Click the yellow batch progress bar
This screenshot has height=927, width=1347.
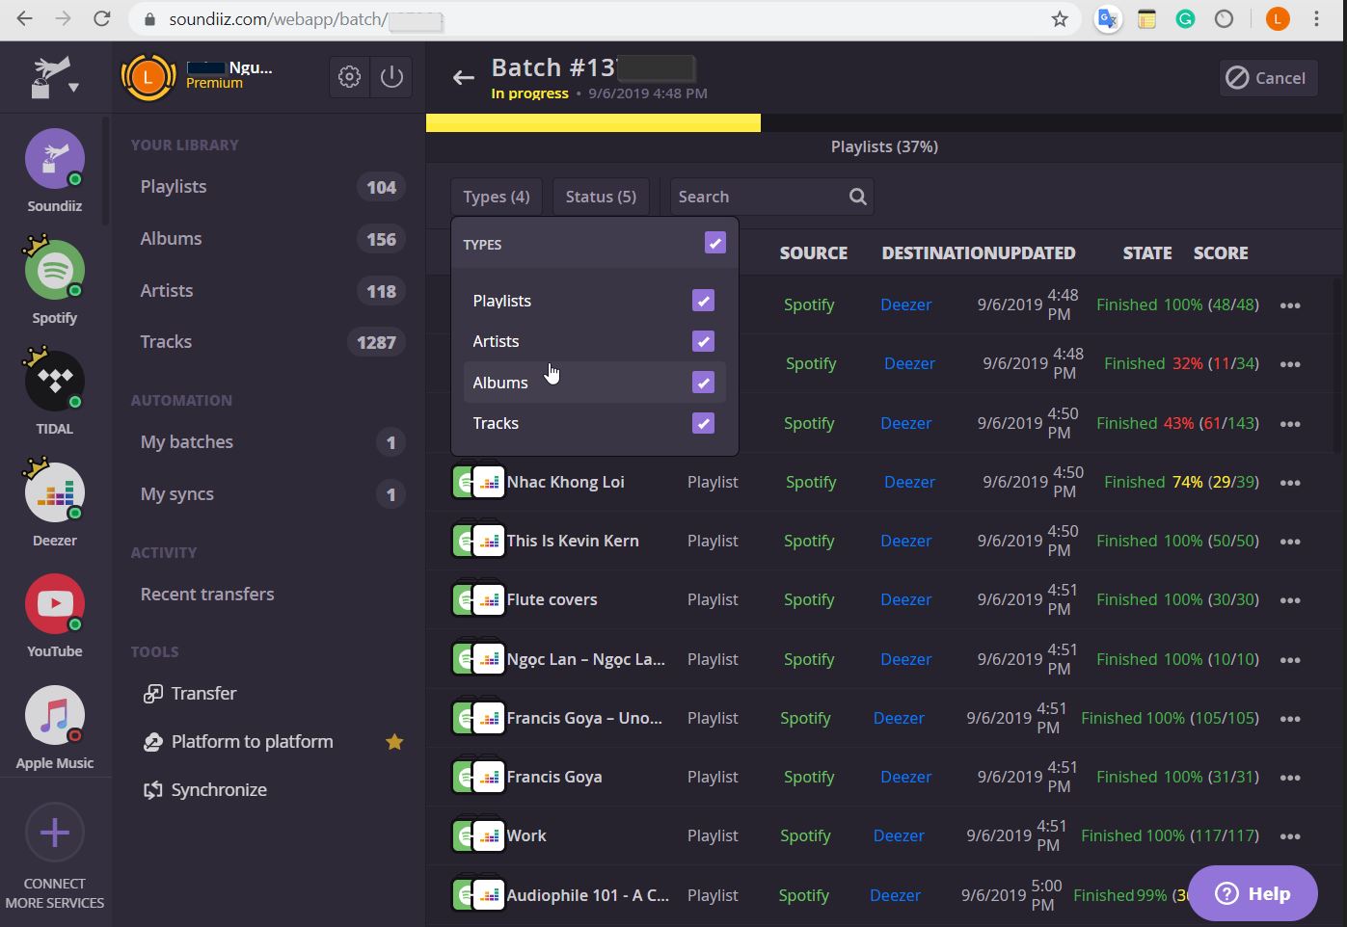tap(593, 122)
